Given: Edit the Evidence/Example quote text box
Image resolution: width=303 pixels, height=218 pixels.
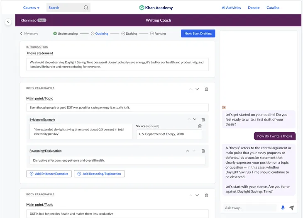Looking at the screenshot, I should coord(81,131).
